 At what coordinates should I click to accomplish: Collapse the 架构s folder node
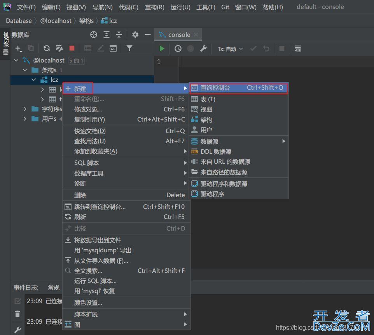point(25,70)
